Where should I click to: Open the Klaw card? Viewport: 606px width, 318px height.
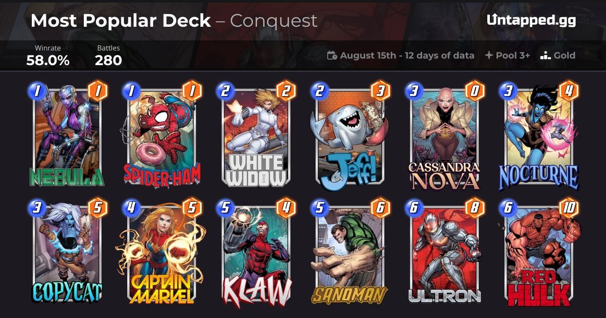click(x=256, y=251)
